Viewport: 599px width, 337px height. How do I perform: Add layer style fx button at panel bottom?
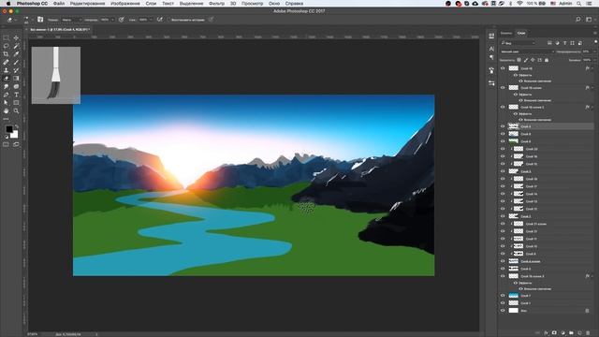pyautogui.click(x=546, y=333)
